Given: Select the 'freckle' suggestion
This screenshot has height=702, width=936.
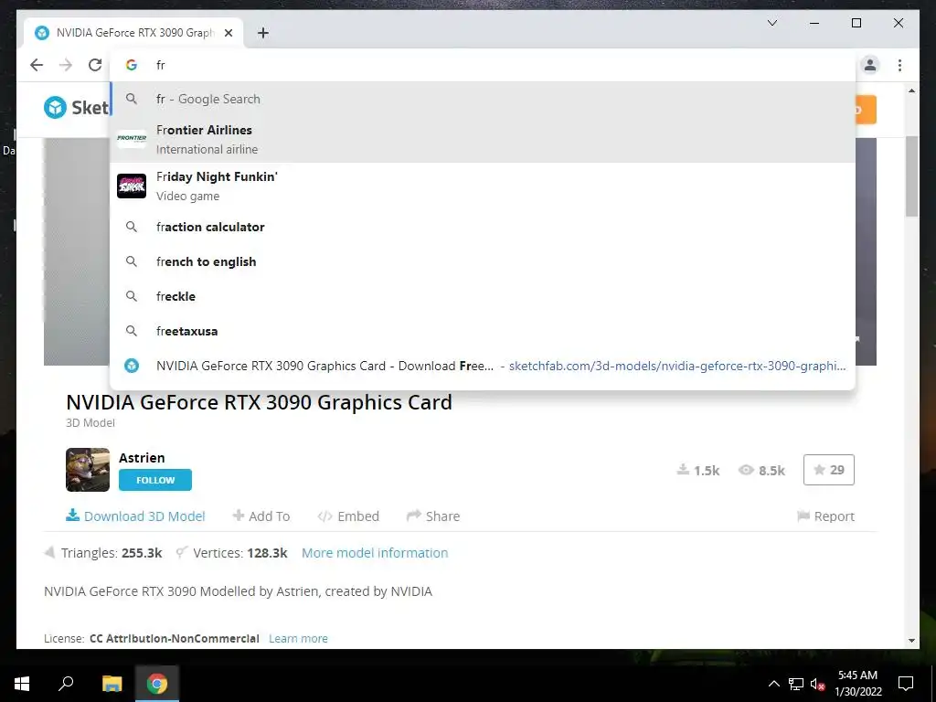Looking at the screenshot, I should tap(483, 296).
